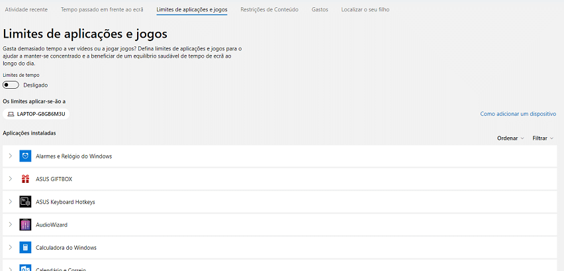Expand the AudioWizard row chevron

(11, 225)
